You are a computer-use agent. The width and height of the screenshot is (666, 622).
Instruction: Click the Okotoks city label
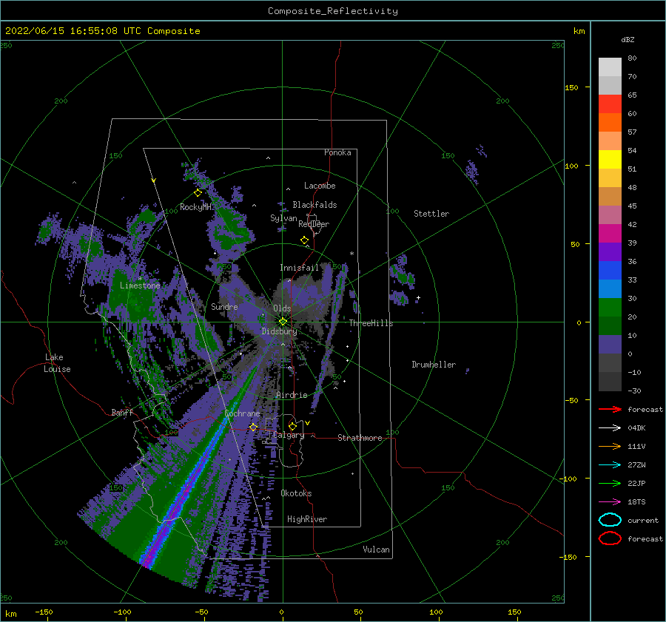[296, 493]
